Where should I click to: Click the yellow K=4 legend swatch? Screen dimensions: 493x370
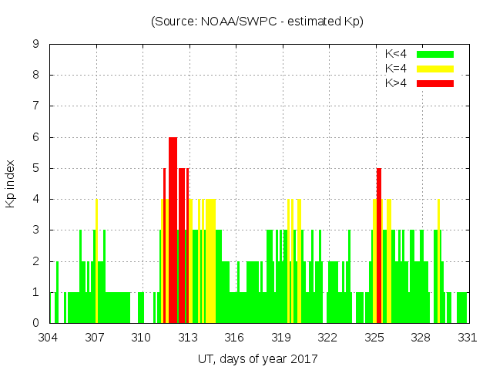(435, 69)
